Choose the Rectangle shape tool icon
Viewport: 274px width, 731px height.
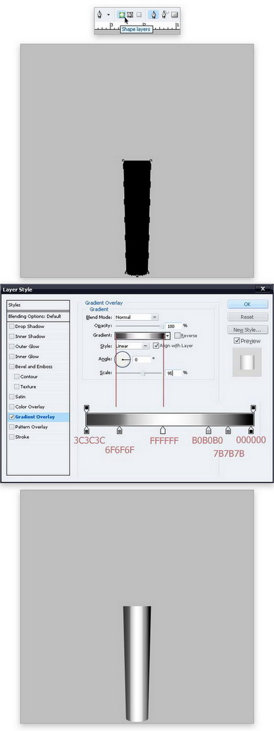pos(175,15)
